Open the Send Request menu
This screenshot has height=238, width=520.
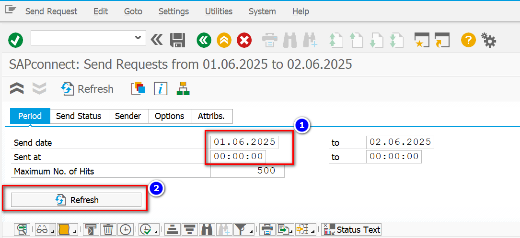click(x=51, y=11)
